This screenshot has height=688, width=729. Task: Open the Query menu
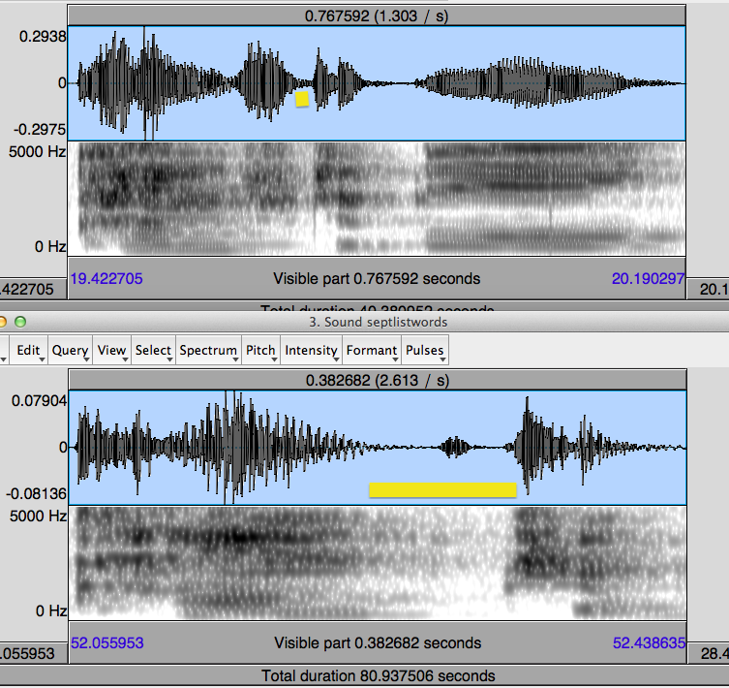[70, 351]
